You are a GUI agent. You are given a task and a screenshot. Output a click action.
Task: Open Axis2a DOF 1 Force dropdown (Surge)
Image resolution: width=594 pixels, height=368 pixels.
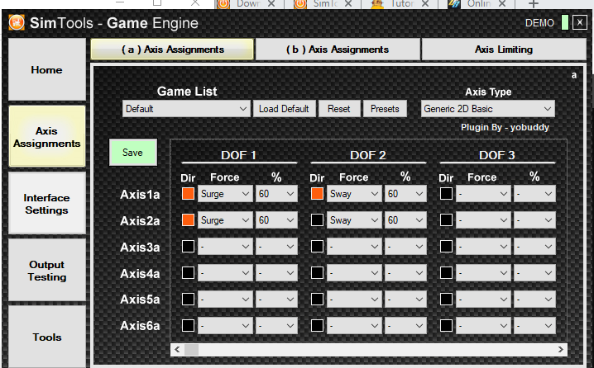(225, 220)
